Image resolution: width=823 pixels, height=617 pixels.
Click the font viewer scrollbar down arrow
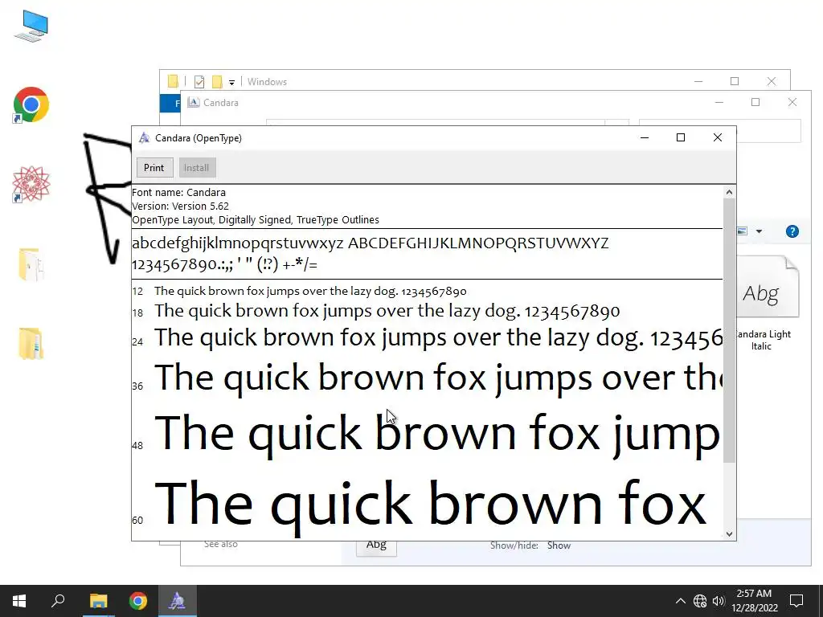pyautogui.click(x=729, y=534)
